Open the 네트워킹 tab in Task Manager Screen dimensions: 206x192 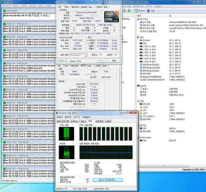coord(99,121)
